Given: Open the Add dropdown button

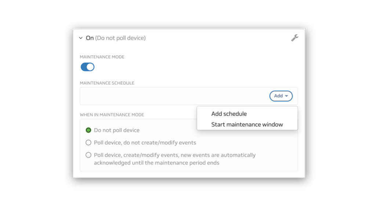Looking at the screenshot, I should coord(281,96).
